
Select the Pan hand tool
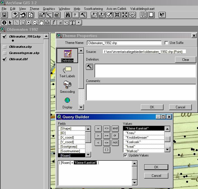(41, 23)
